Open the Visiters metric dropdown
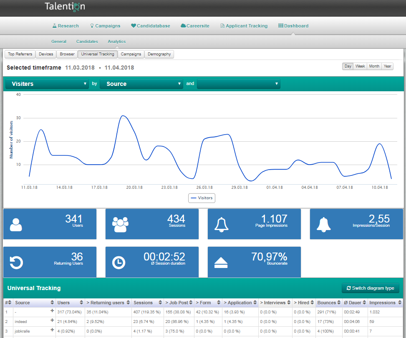 pos(47,84)
